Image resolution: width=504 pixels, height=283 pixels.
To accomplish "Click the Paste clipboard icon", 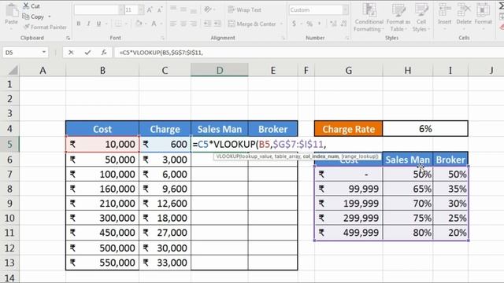I will [x=12, y=11].
